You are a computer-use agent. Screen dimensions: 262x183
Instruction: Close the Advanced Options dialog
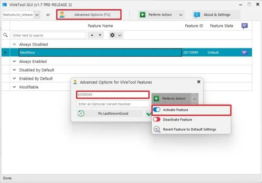tap(199, 82)
